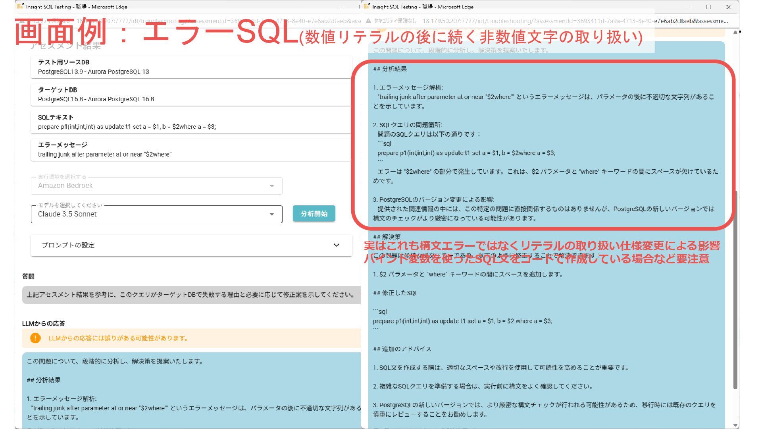
Task: Open the Amazon Bedrock environment dropdown
Action: (156, 186)
